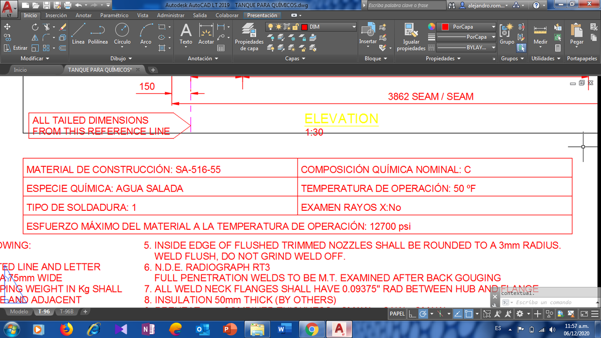
Task: Open Word from the Windows taskbar
Action: 283,328
